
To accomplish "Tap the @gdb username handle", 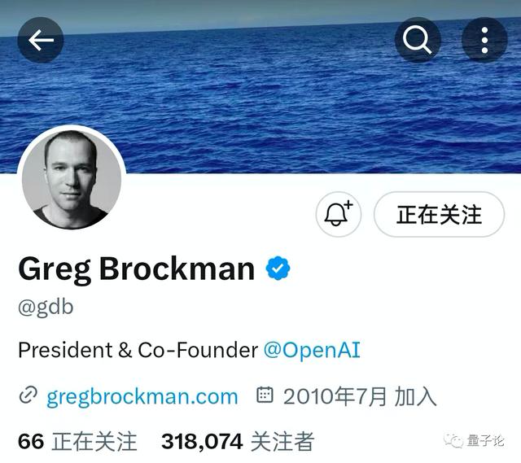I will (x=46, y=308).
